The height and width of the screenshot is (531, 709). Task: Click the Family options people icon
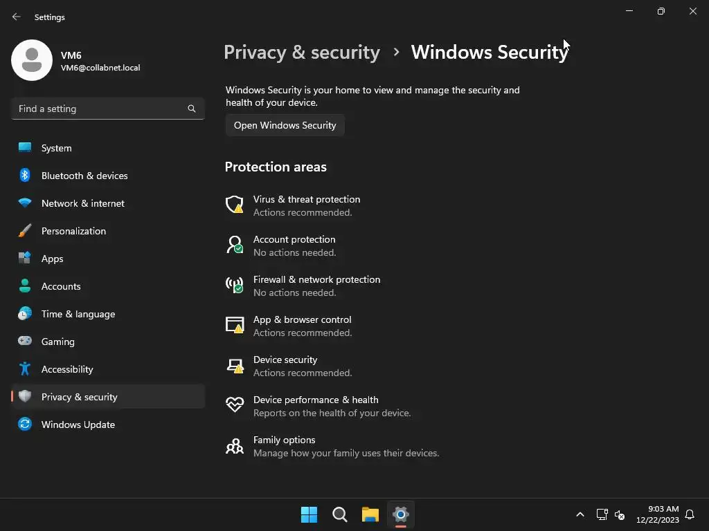[235, 446]
